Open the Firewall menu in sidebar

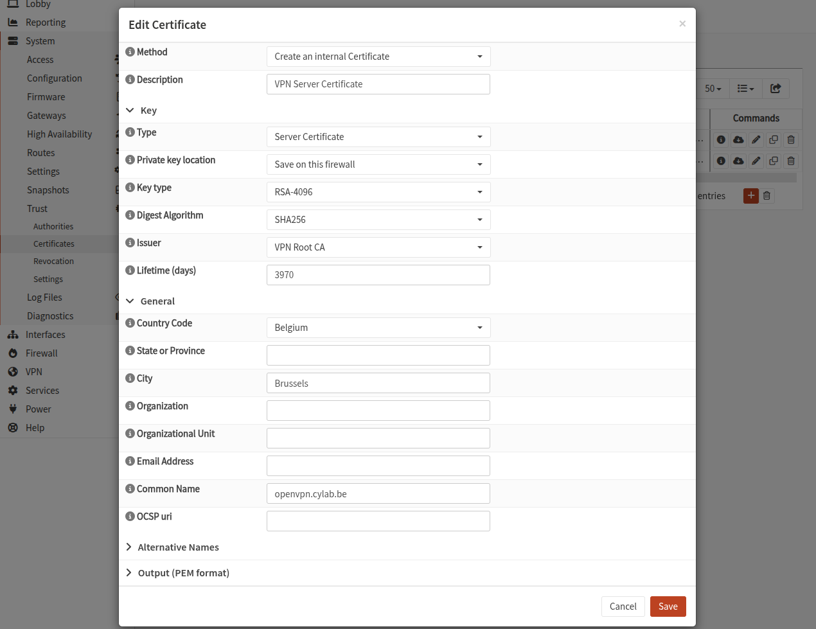pyautogui.click(x=42, y=353)
